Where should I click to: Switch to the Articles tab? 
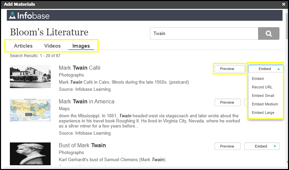pos(23,46)
